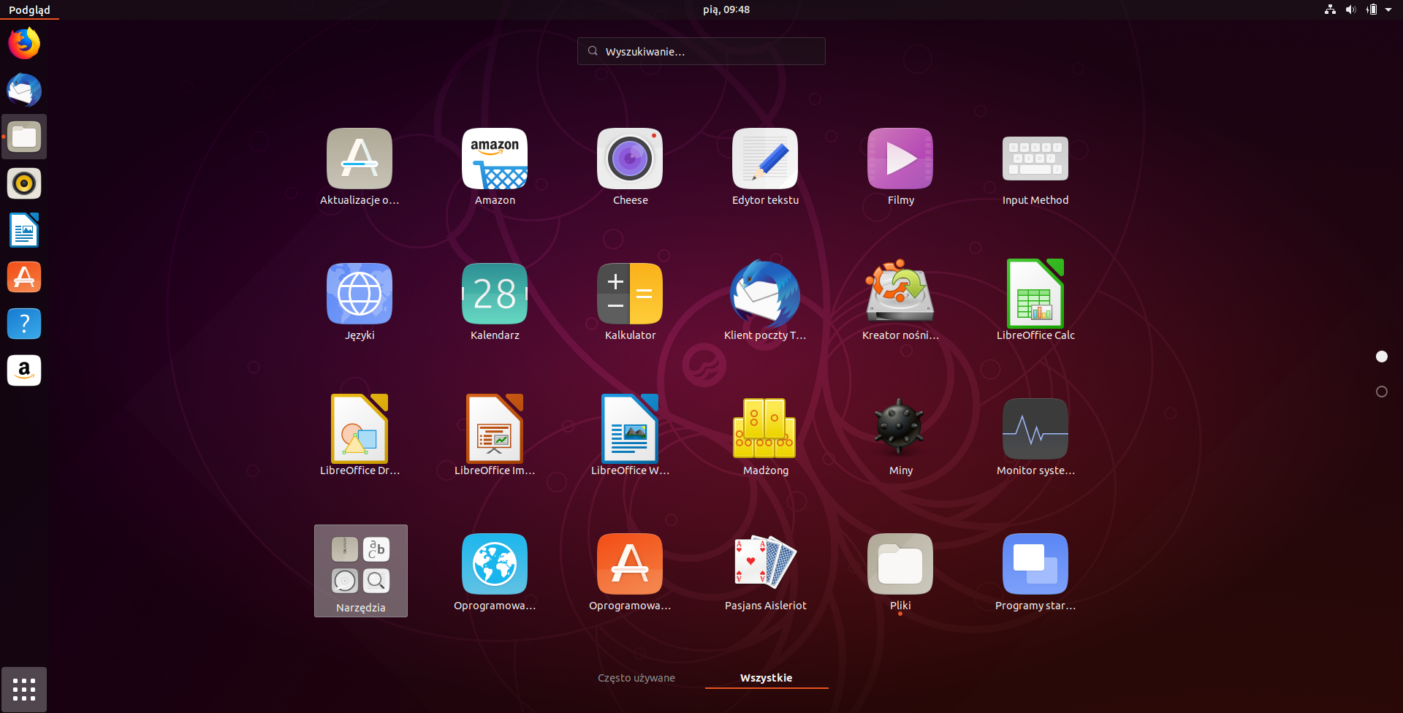The height and width of the screenshot is (713, 1403).
Task: Open Files from the dock
Action: click(x=24, y=137)
